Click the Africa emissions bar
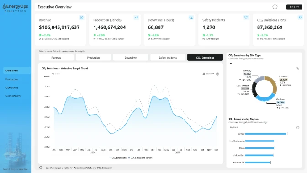Screen dimensions: 307x173 [259, 148]
